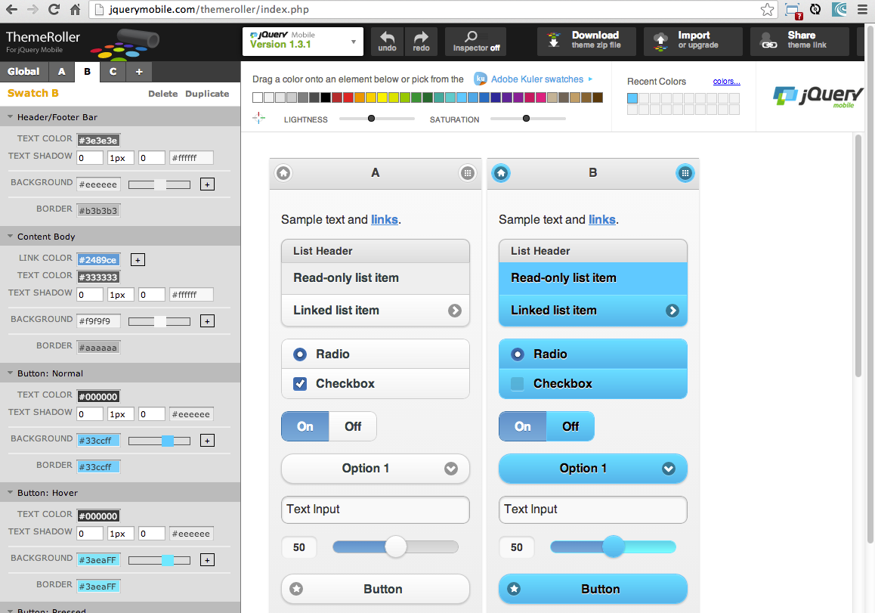
Task: Toggle the Inspector magnifier icon
Action: click(471, 36)
